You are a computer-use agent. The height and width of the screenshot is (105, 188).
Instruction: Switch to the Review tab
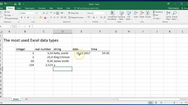tap(60, 8)
